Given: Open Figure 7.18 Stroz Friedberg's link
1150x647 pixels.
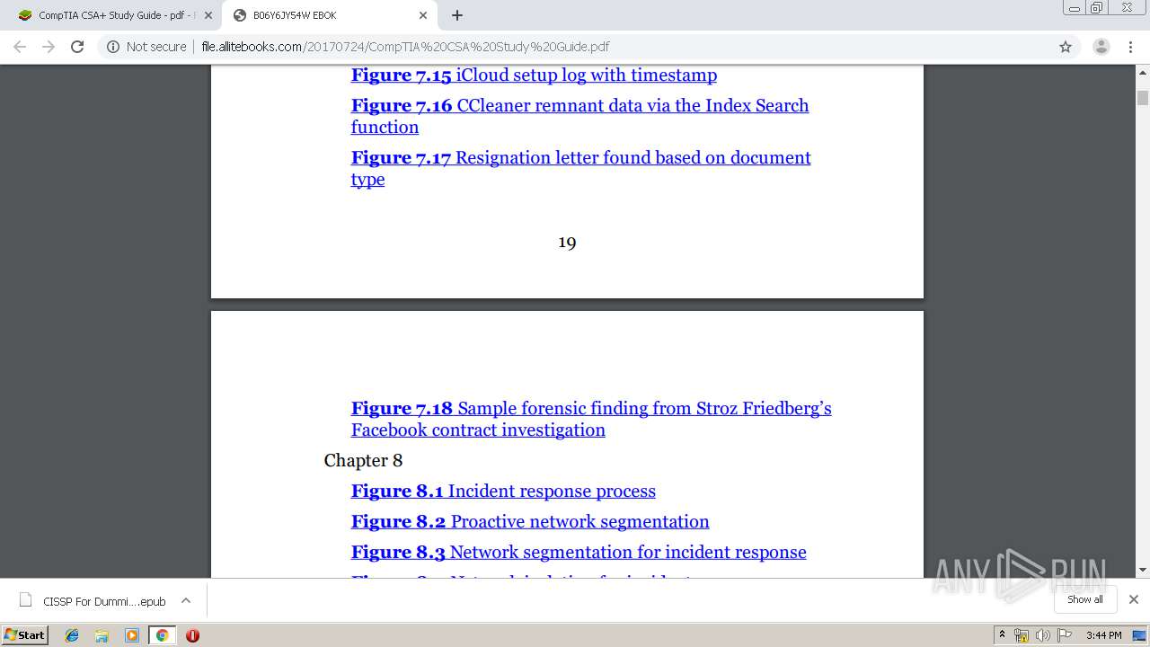Looking at the screenshot, I should [x=591, y=419].
